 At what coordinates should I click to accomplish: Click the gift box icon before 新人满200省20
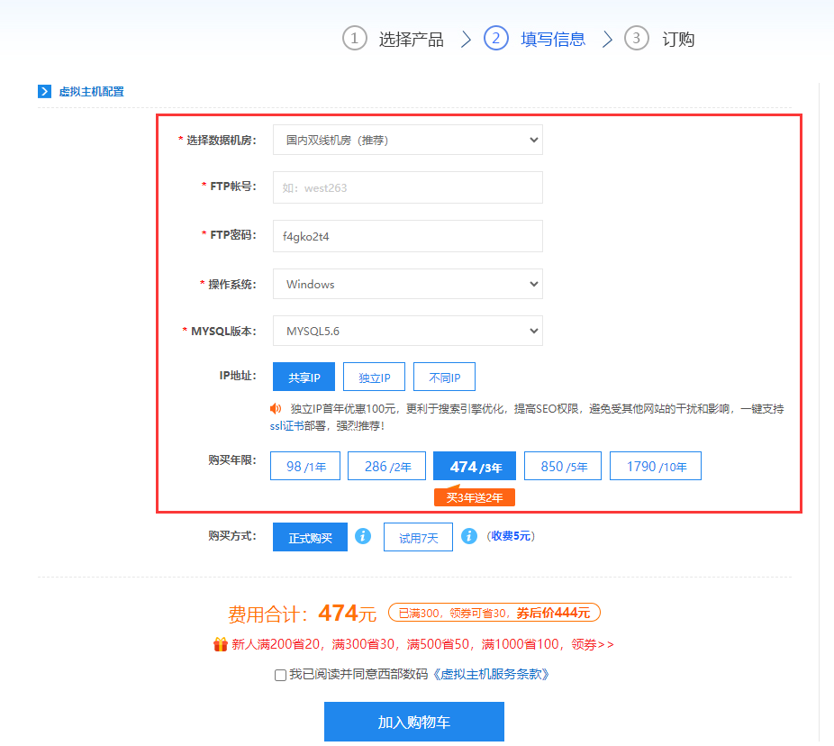pos(220,644)
